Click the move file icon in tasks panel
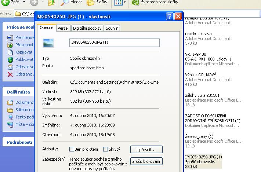Image resolution: width=261 pixels, height=172 pixels. pyautogui.click(x=10, y=45)
